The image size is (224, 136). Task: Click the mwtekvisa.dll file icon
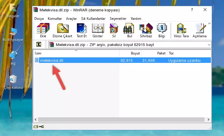(x=37, y=60)
